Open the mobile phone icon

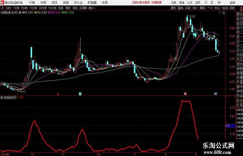click(212, 3)
